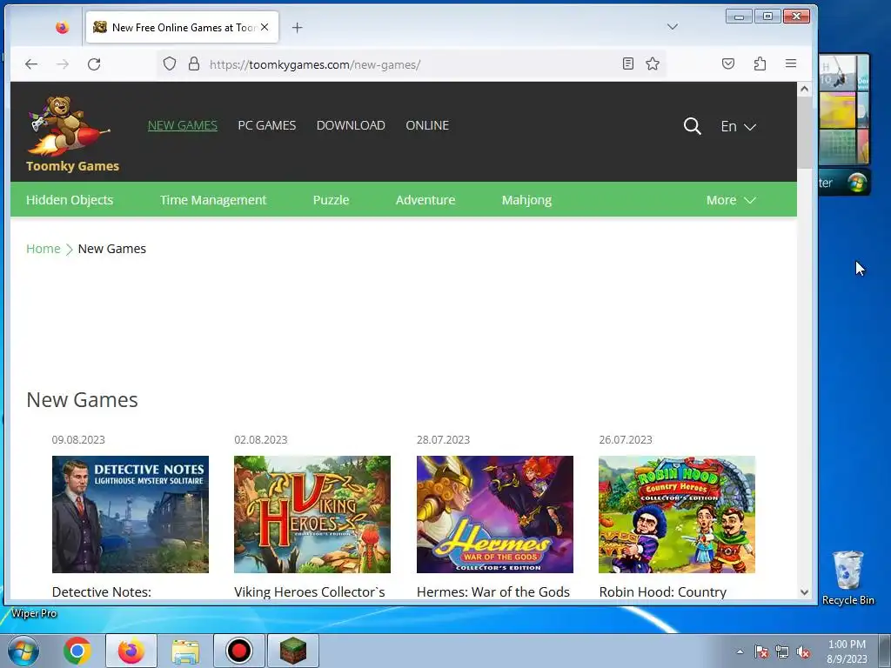Image resolution: width=891 pixels, height=668 pixels.
Task: Bookmark this page with the star icon
Action: pos(653,63)
